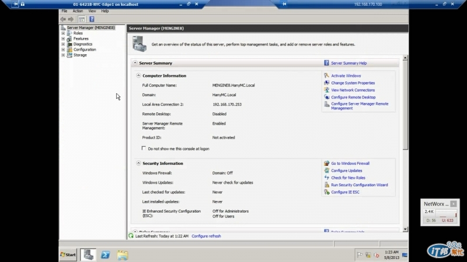Click View Network Connections link
Viewport: 467px width, 262px height.
[353, 90]
